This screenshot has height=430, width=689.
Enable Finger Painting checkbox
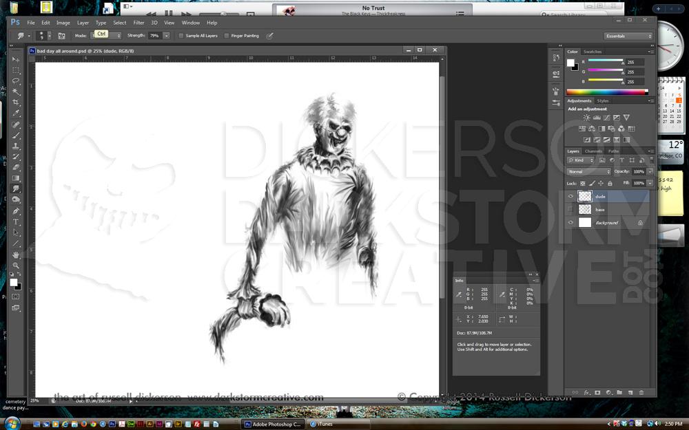pos(227,36)
